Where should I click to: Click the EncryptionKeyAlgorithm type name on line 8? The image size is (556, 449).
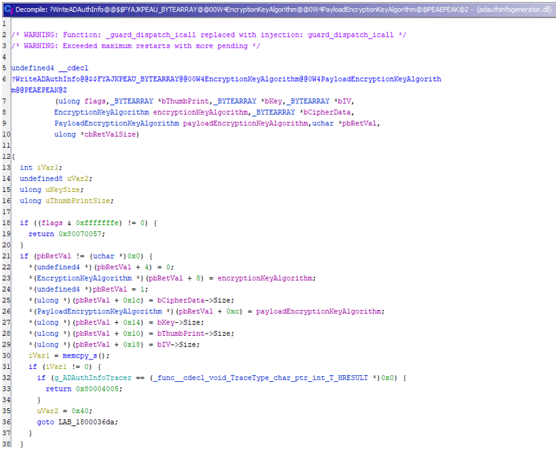[102, 113]
